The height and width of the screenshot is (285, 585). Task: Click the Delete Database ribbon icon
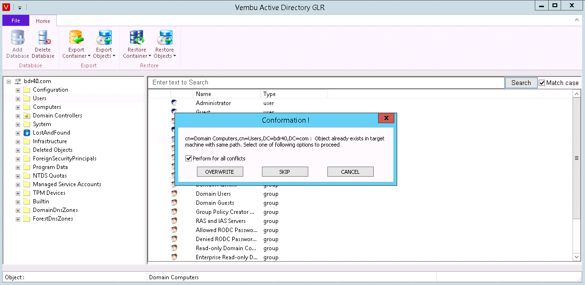[43, 38]
